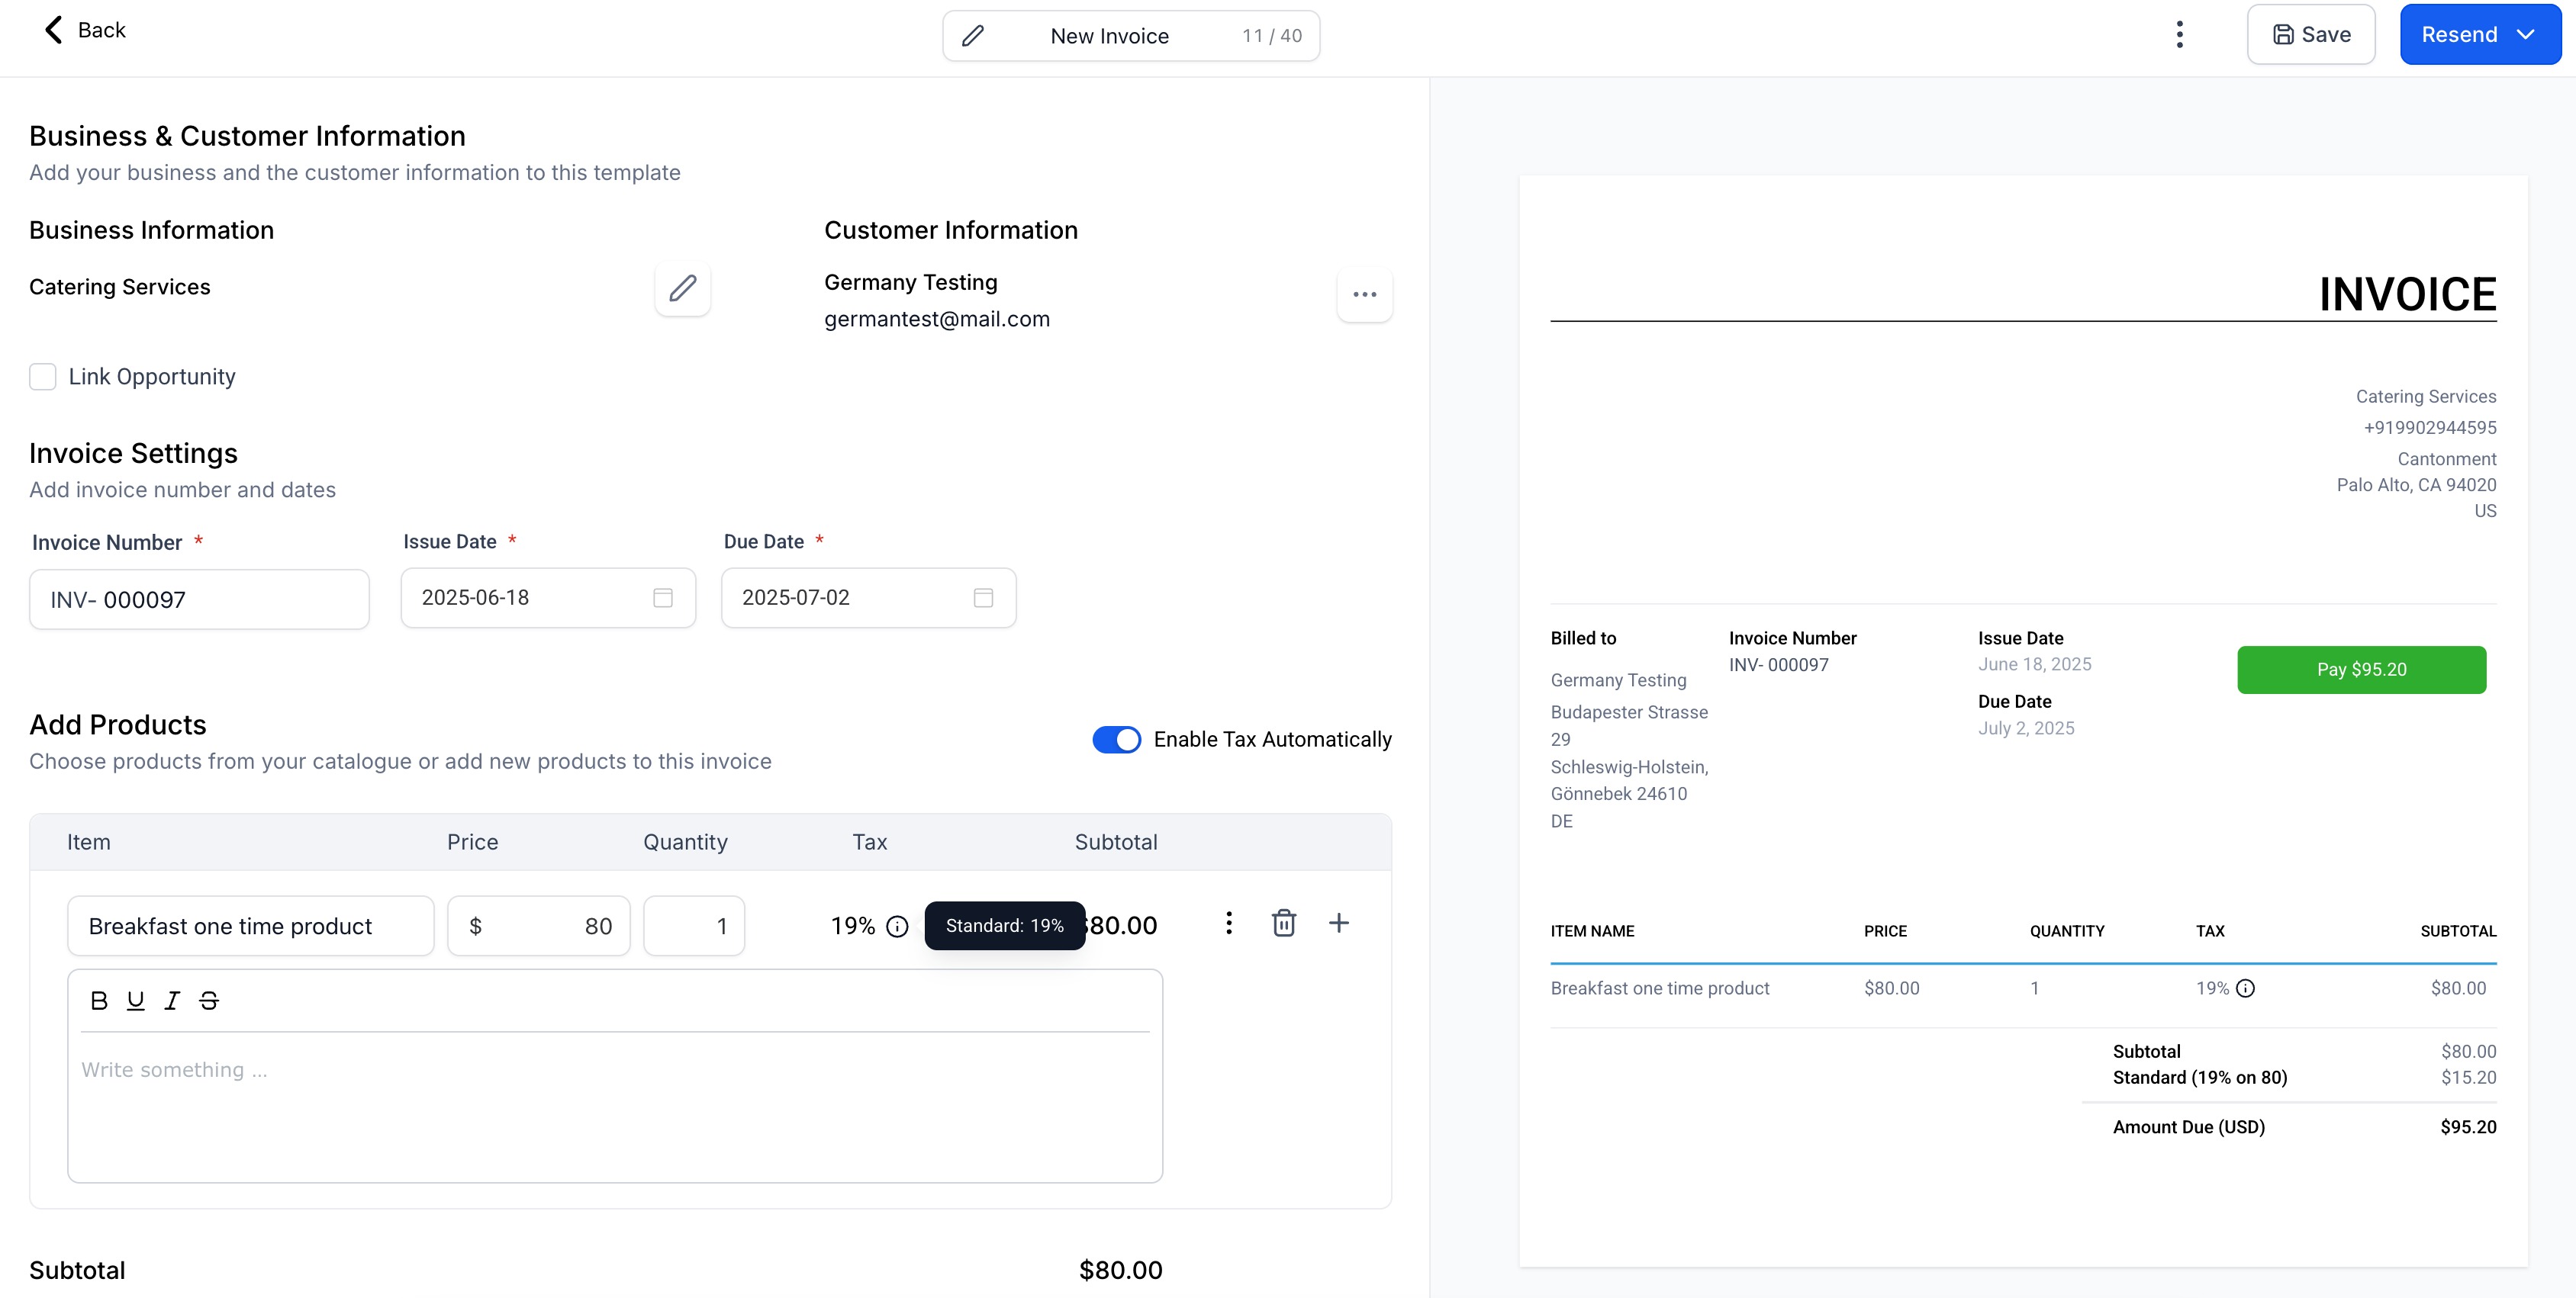Open product row vertical dots menu
The image size is (2576, 1298).
[1229, 924]
